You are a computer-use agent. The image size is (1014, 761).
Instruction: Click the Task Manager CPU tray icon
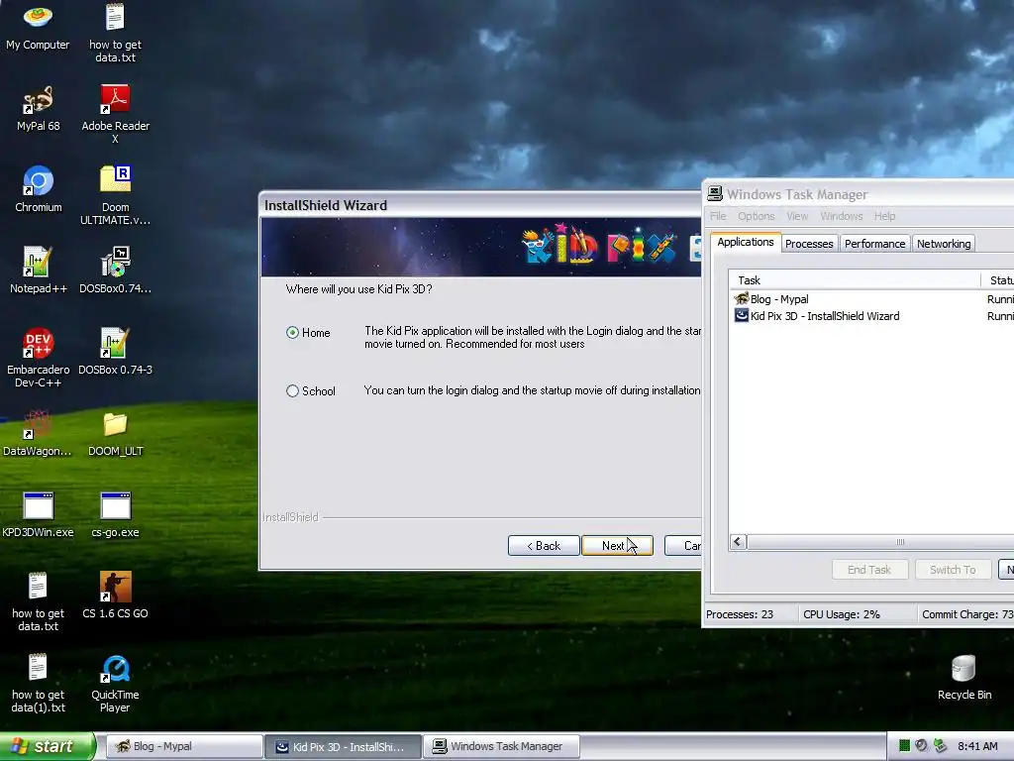[x=905, y=746]
